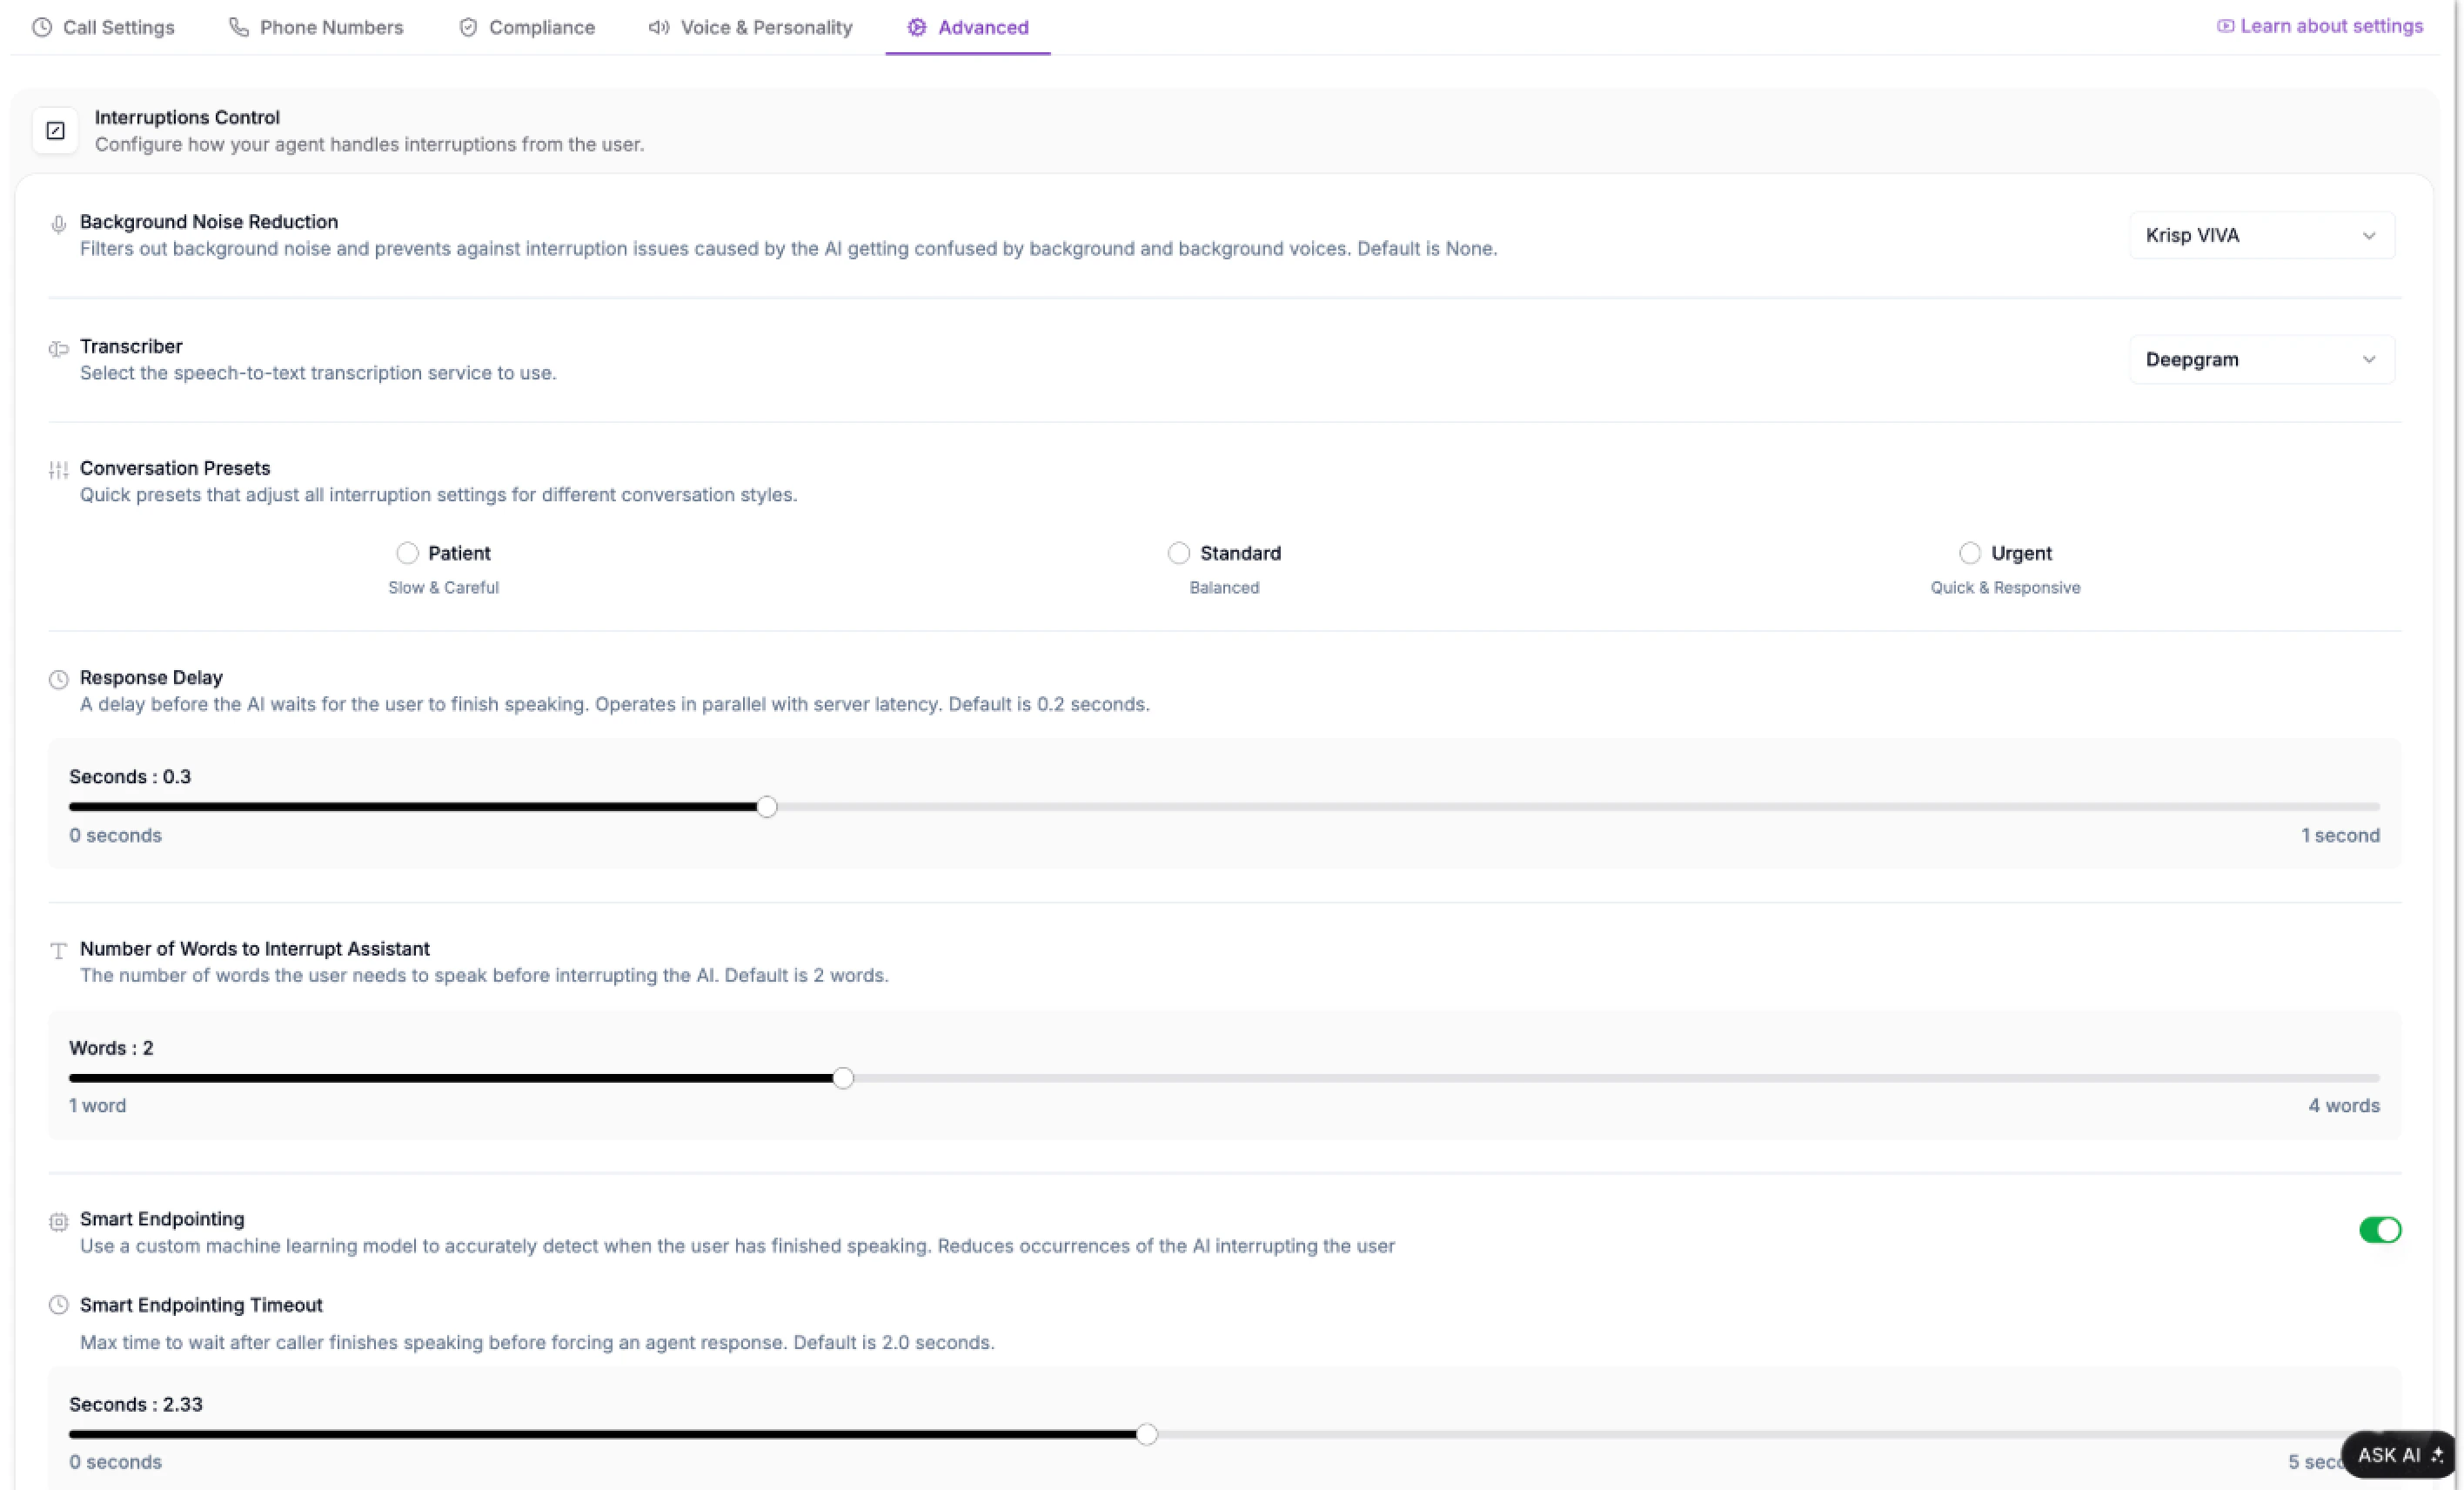2464x1490 pixels.
Task: Select the Standard conversation preset
Action: click(1178, 553)
